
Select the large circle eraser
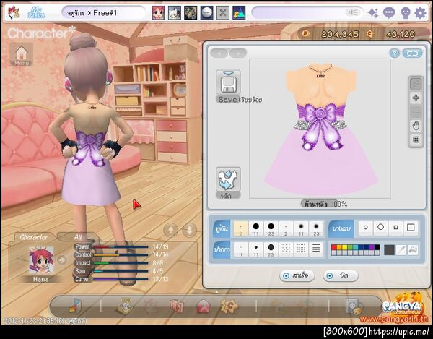pos(381,228)
